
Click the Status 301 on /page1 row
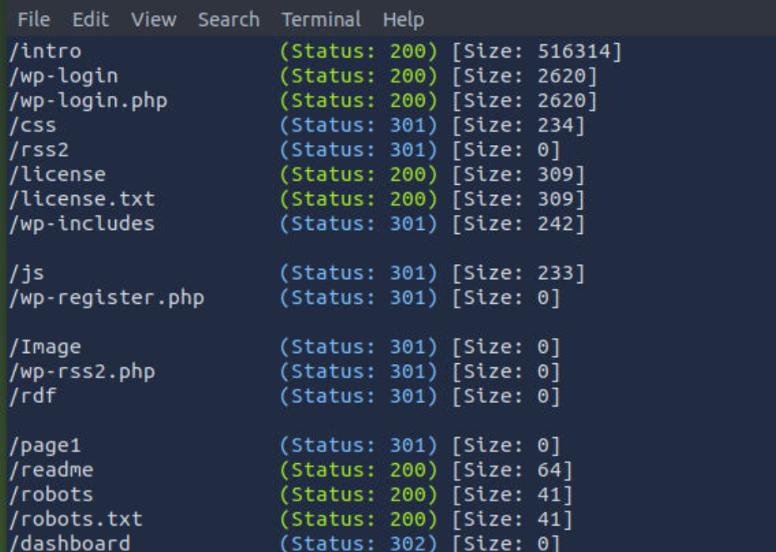point(359,446)
